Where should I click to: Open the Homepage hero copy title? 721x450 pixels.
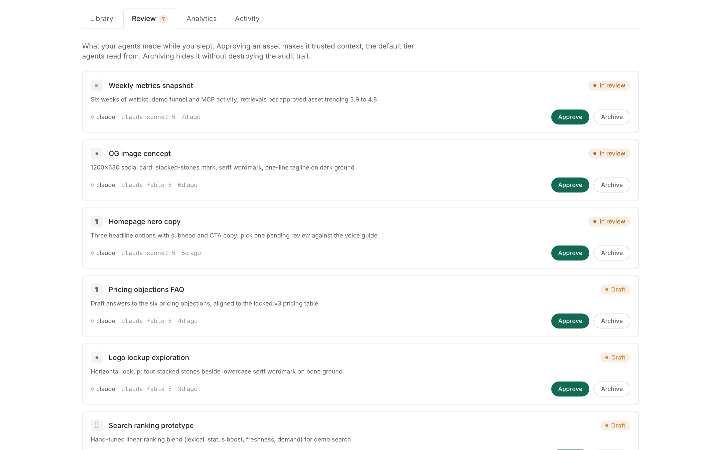click(x=144, y=222)
